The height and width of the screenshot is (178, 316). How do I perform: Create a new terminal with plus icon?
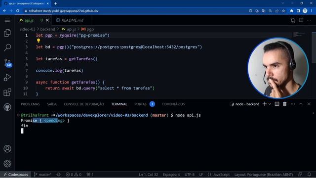click(x=265, y=104)
